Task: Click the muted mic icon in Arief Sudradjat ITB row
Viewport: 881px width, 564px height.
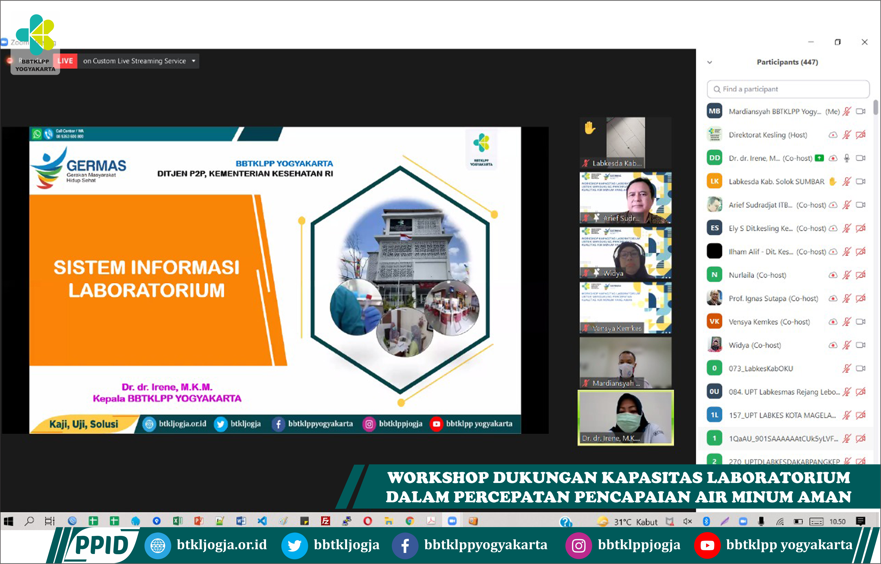Action: [847, 205]
